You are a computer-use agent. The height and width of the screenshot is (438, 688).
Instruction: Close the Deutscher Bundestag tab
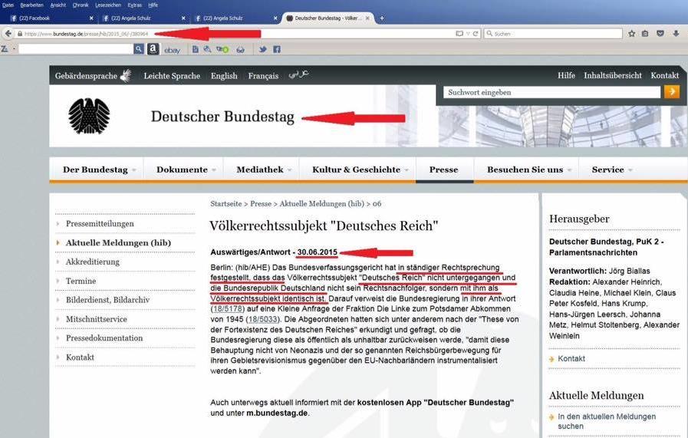click(367, 18)
